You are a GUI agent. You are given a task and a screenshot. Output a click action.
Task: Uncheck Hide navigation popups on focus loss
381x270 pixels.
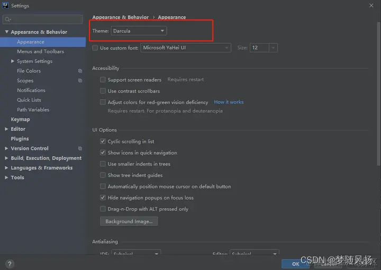(x=103, y=197)
